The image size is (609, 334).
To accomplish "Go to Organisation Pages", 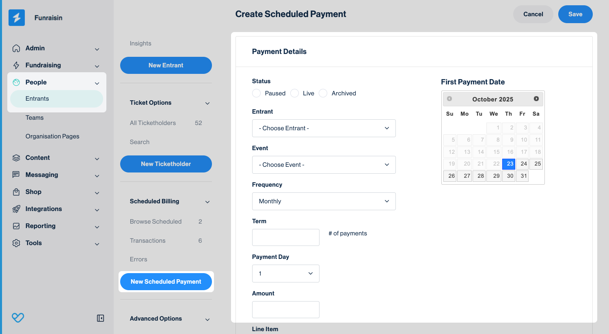I will [52, 136].
